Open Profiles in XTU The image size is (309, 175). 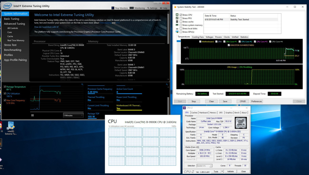(x=8, y=55)
